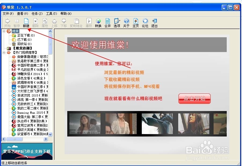This screenshot has height=166, width=242.
Task: Click the 爱奇艺PPS已停止支持下载 banner
Action: 27,151
